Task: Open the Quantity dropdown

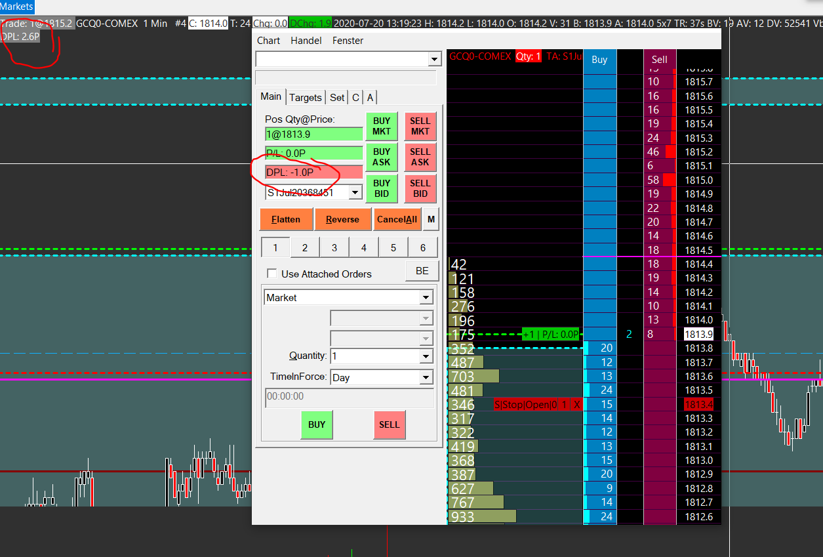Action: coord(426,356)
